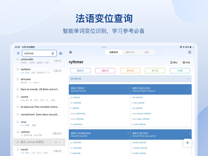Image resolution: width=208 pixels, height=156 pixels.
Task: Switch to the 词典百科 tab
Action: tap(114, 52)
